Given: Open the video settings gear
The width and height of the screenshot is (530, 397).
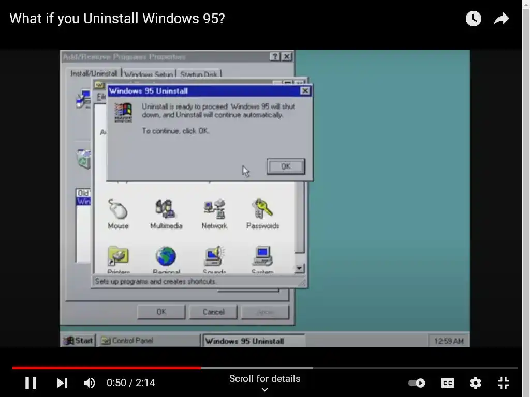Looking at the screenshot, I should (x=476, y=383).
